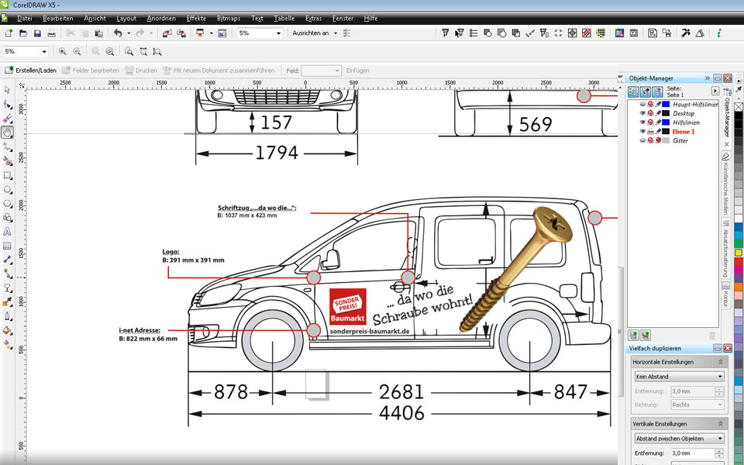This screenshot has width=744, height=465.
Task: Open the Effekte menu
Action: 196,18
